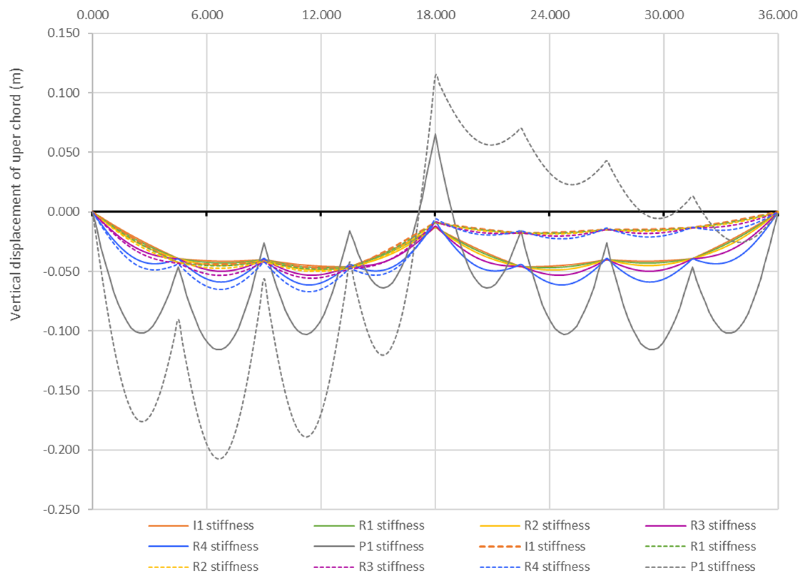Click the 0.150 vertical axis label
Viewport: 806px width, 585px height.
[64, 33]
